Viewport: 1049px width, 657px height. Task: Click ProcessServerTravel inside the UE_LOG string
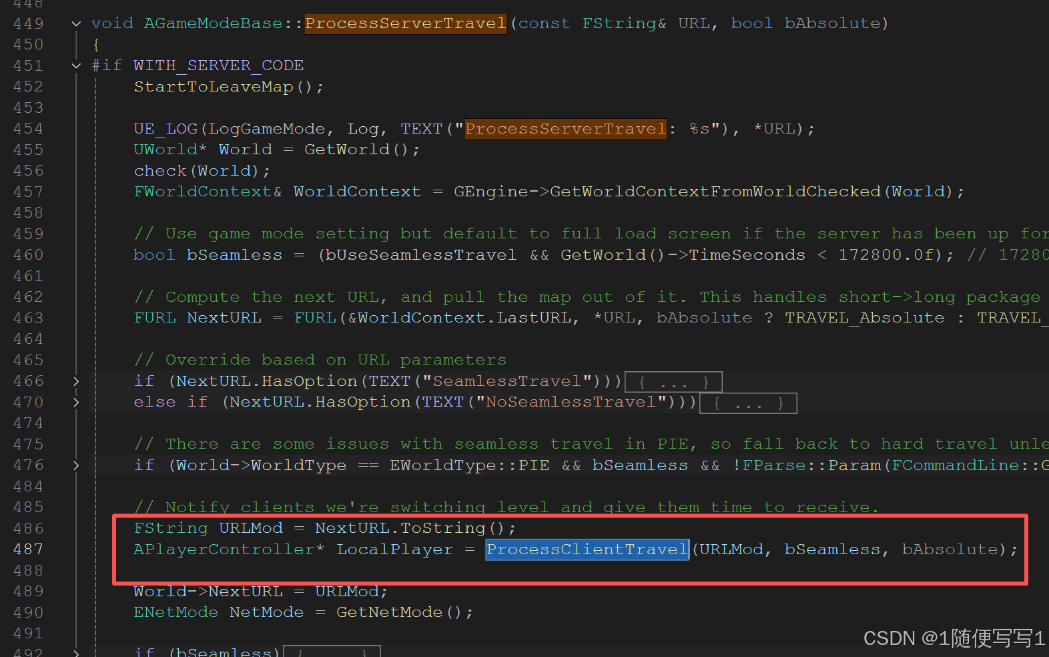pyautogui.click(x=565, y=129)
